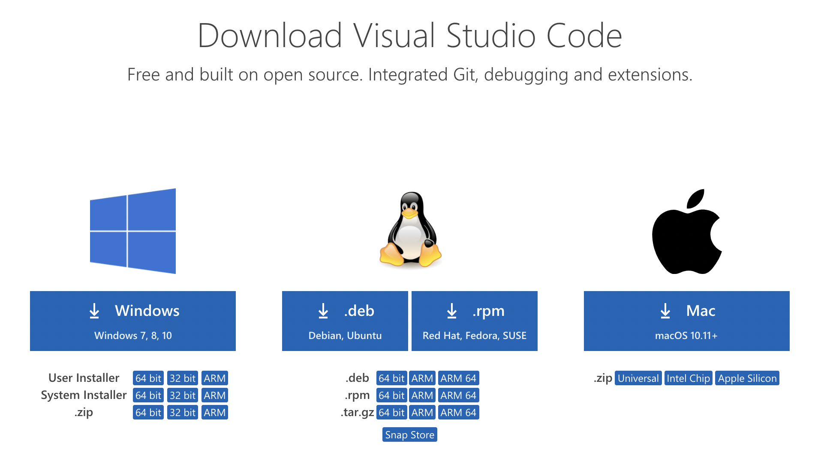830x476 pixels.
Task: Click the download arrow icon on the .deb button
Action: tap(323, 311)
